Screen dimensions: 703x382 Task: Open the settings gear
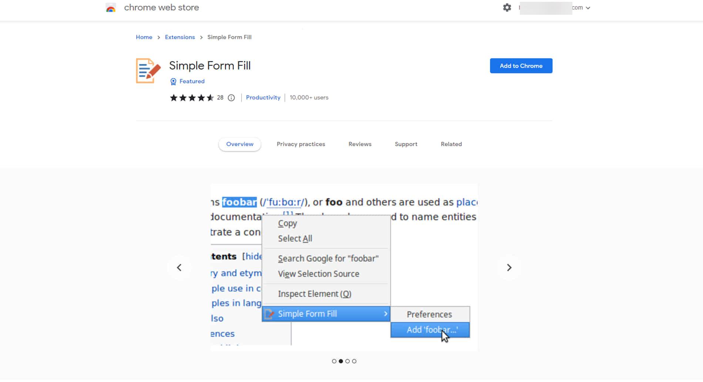pyautogui.click(x=507, y=7)
